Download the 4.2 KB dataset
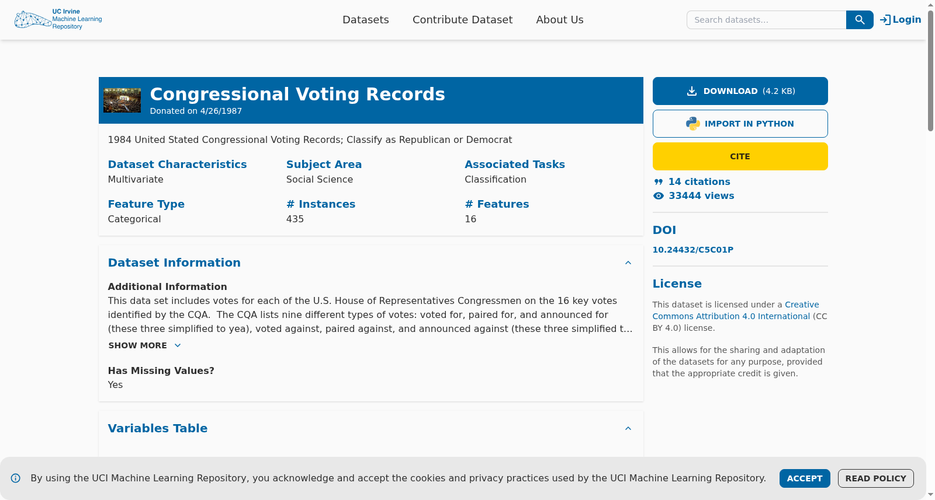The width and height of the screenshot is (935, 500). point(740,91)
